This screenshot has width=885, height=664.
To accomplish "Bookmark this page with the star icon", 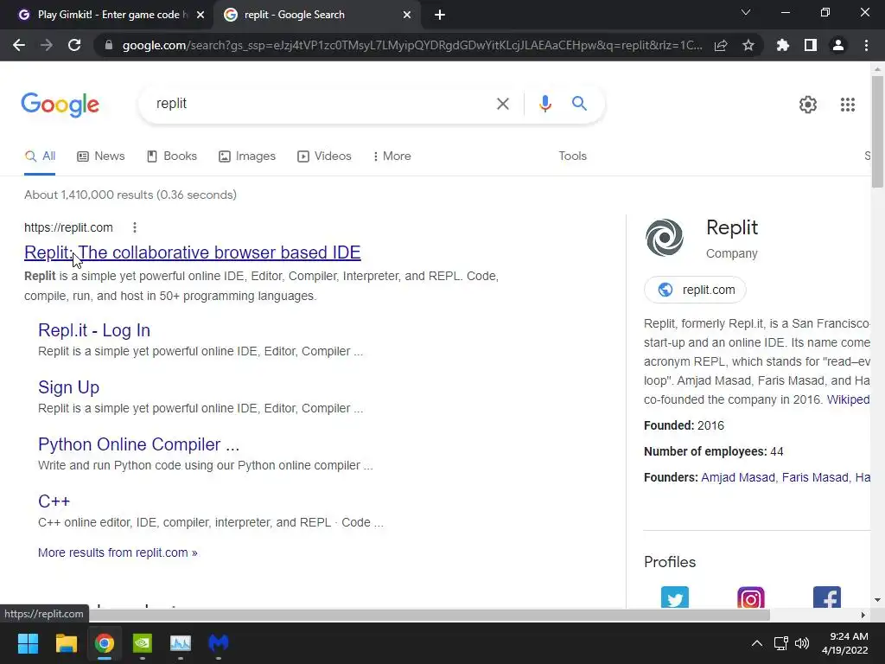I will pyautogui.click(x=748, y=45).
